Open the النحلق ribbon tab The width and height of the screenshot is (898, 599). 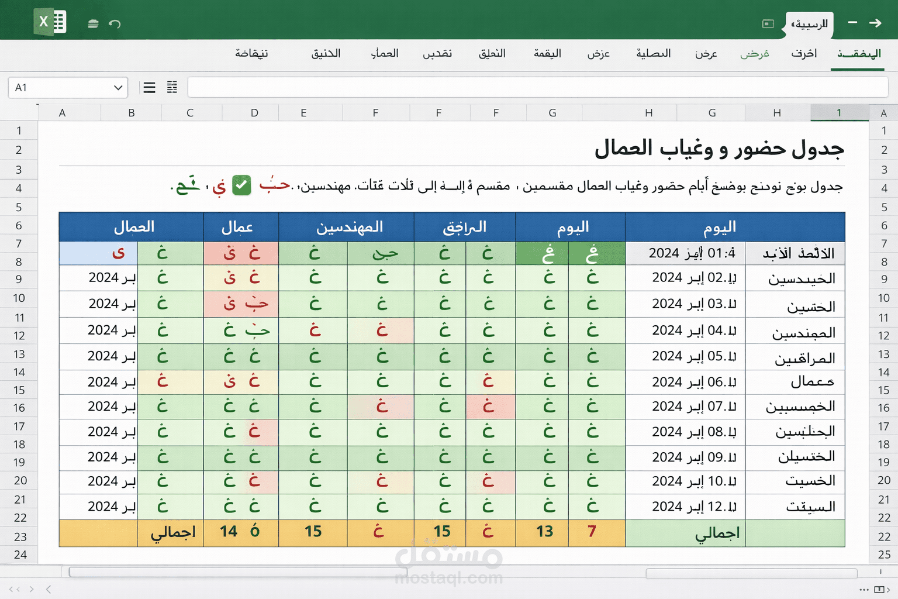click(492, 53)
